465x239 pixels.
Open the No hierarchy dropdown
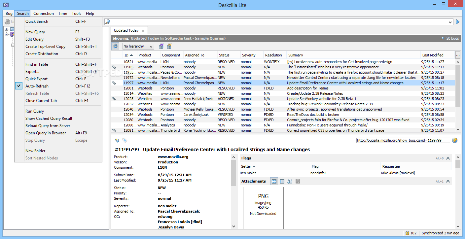click(x=138, y=46)
